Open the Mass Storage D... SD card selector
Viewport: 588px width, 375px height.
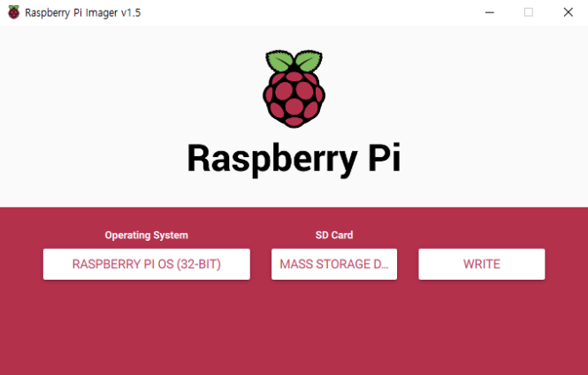click(334, 264)
